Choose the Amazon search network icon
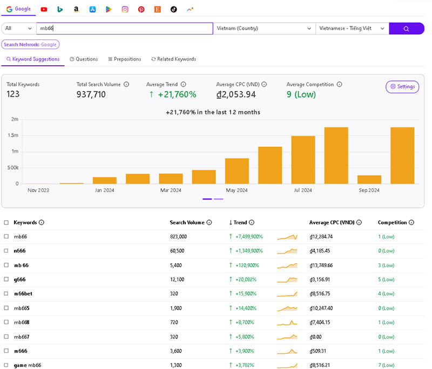This screenshot has height=369, width=432. (76, 9)
